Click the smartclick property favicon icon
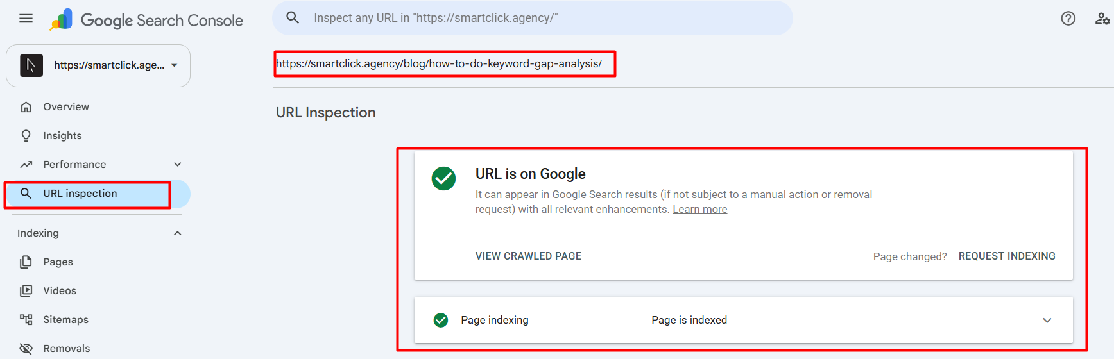 point(31,65)
